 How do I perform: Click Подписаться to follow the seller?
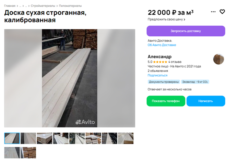pyautogui.click(x=157, y=75)
